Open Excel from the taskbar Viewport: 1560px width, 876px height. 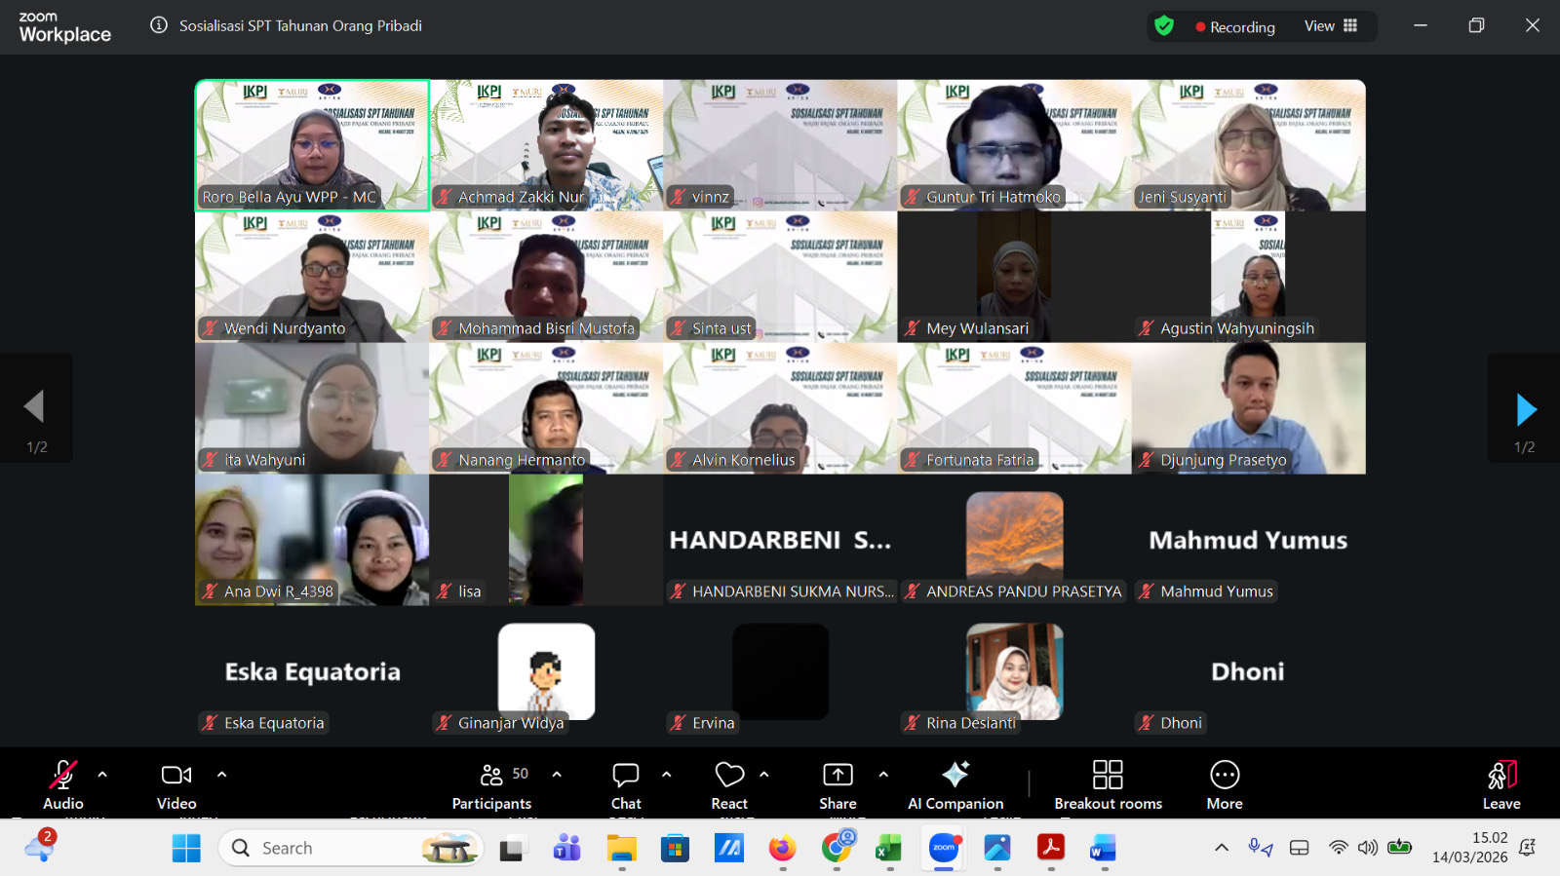[x=888, y=849]
